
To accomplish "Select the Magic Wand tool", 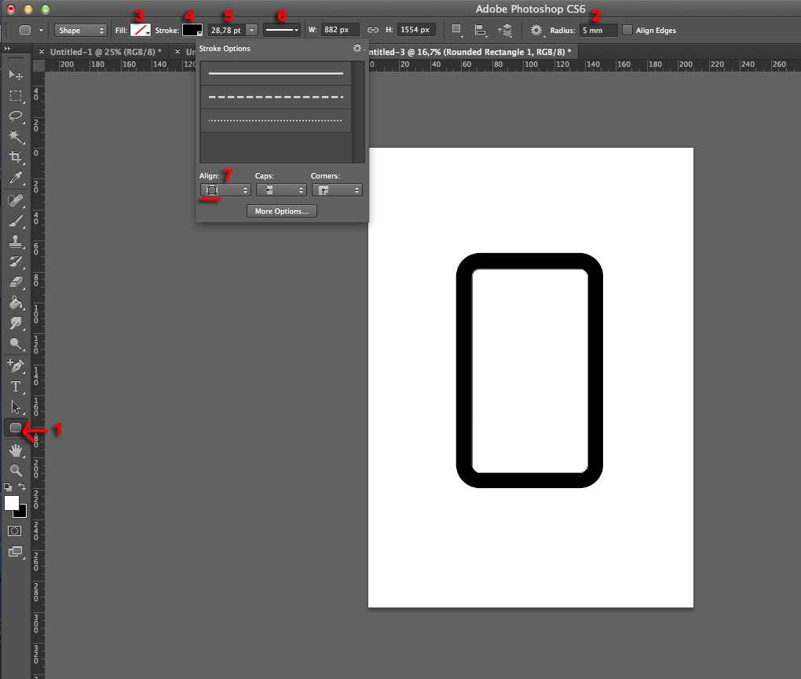I will [x=16, y=137].
